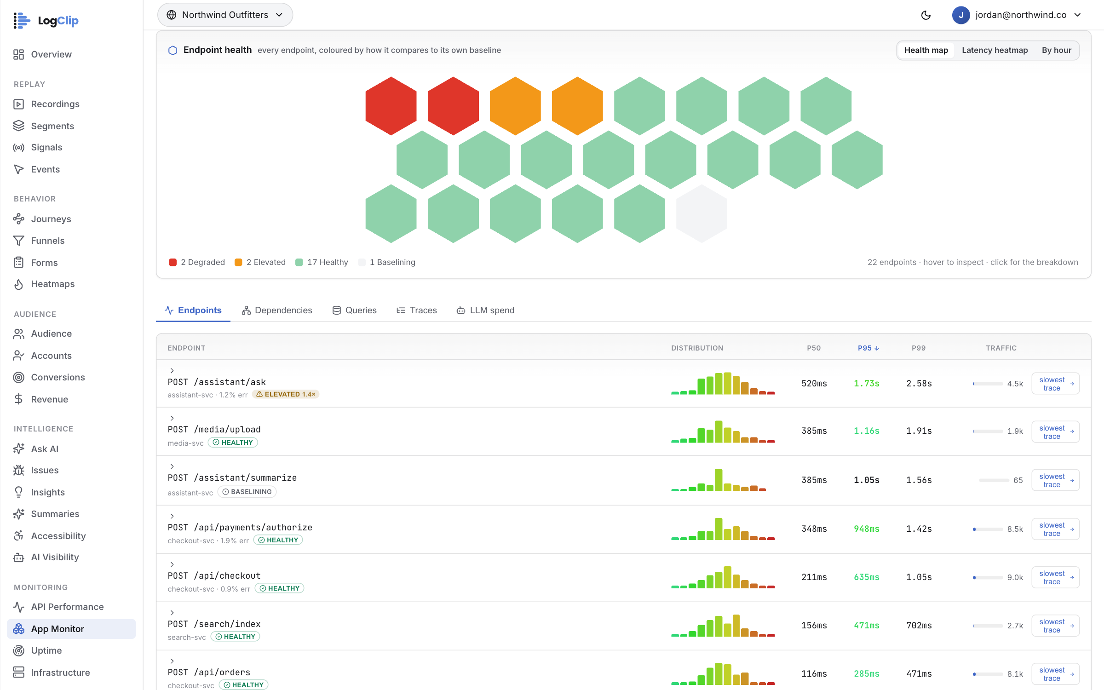Click the LogClip logo icon
Screen dimensions: 1104x690
[22, 20]
